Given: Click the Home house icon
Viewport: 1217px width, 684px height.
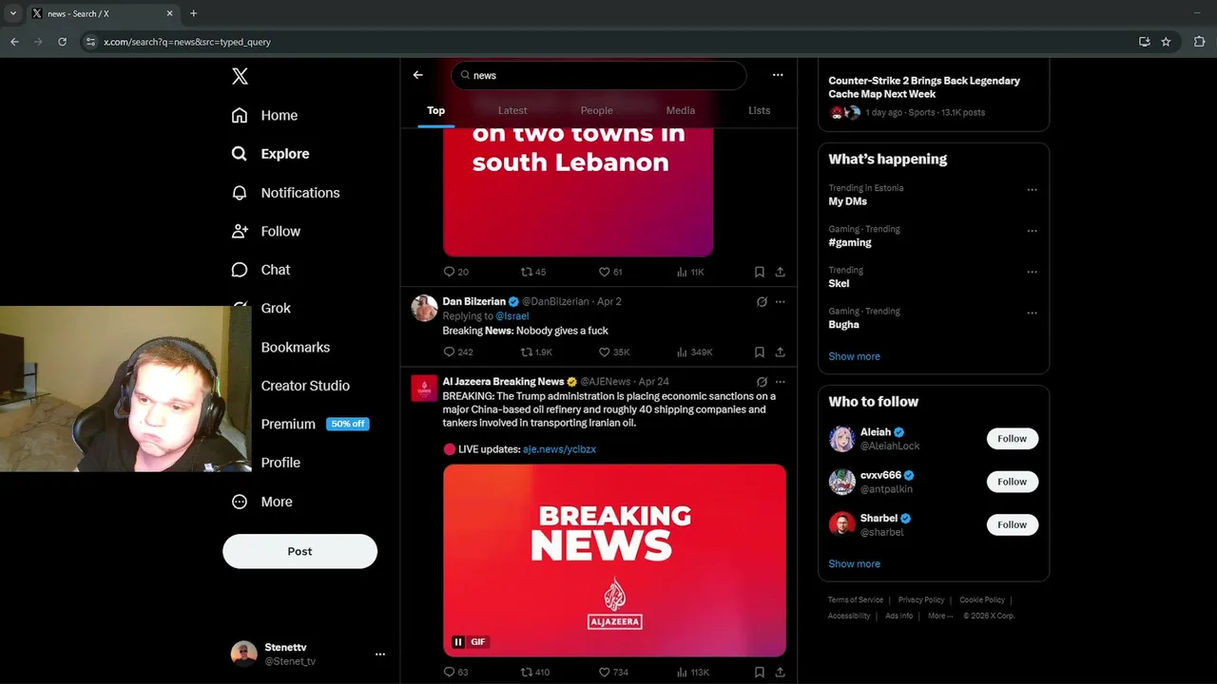Looking at the screenshot, I should click(x=240, y=115).
